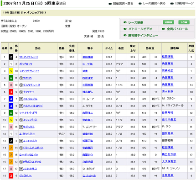Viewport: 196px width, 180px height.
Task: Click the 調教師 column header
Action: pos(175,48)
